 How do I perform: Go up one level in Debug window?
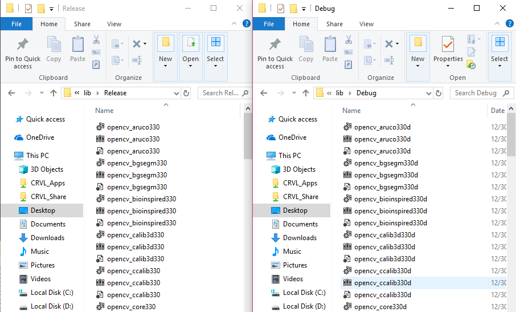(x=306, y=93)
